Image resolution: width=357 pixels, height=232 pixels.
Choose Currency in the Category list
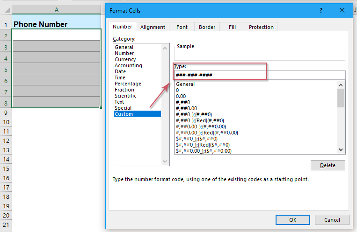pyautogui.click(x=125, y=59)
